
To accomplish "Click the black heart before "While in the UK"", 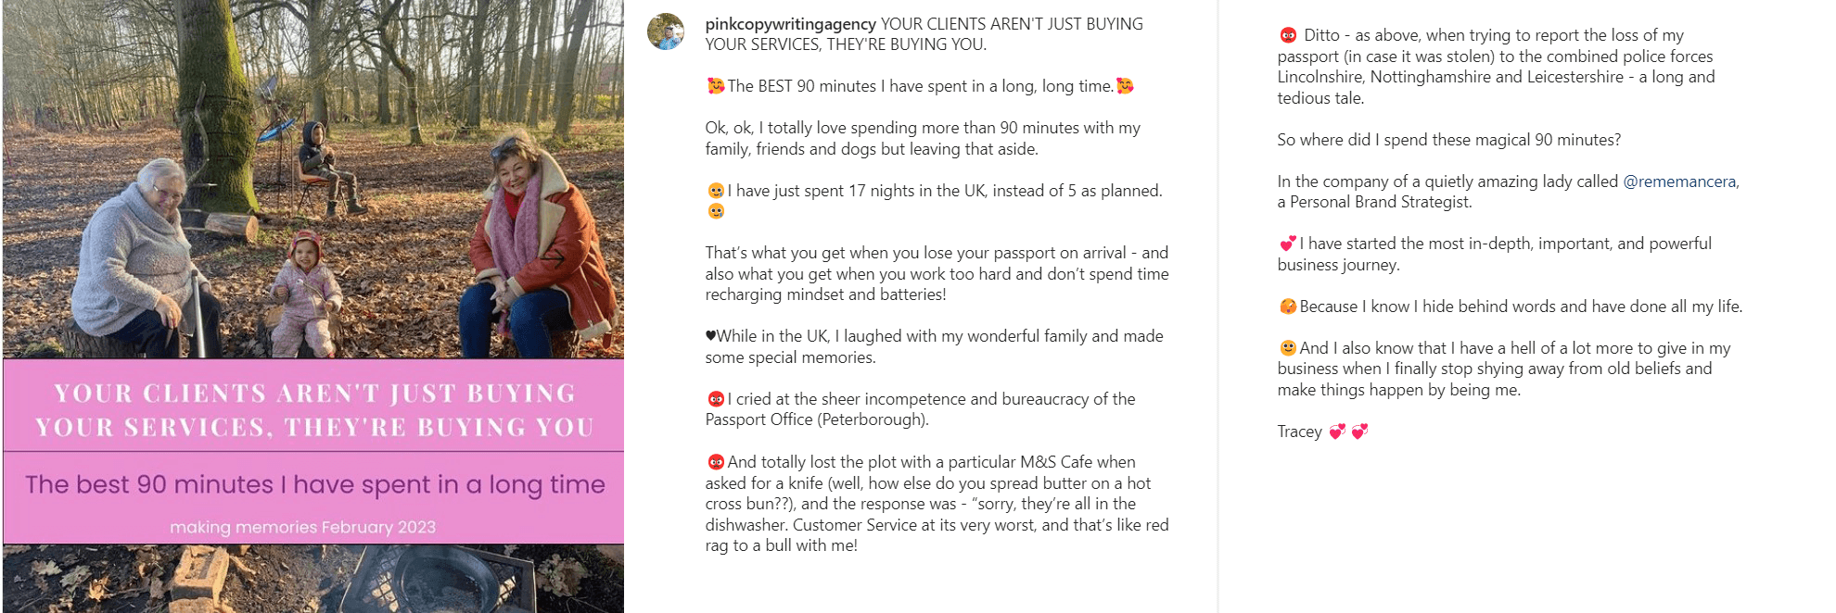I will pyautogui.click(x=710, y=336).
